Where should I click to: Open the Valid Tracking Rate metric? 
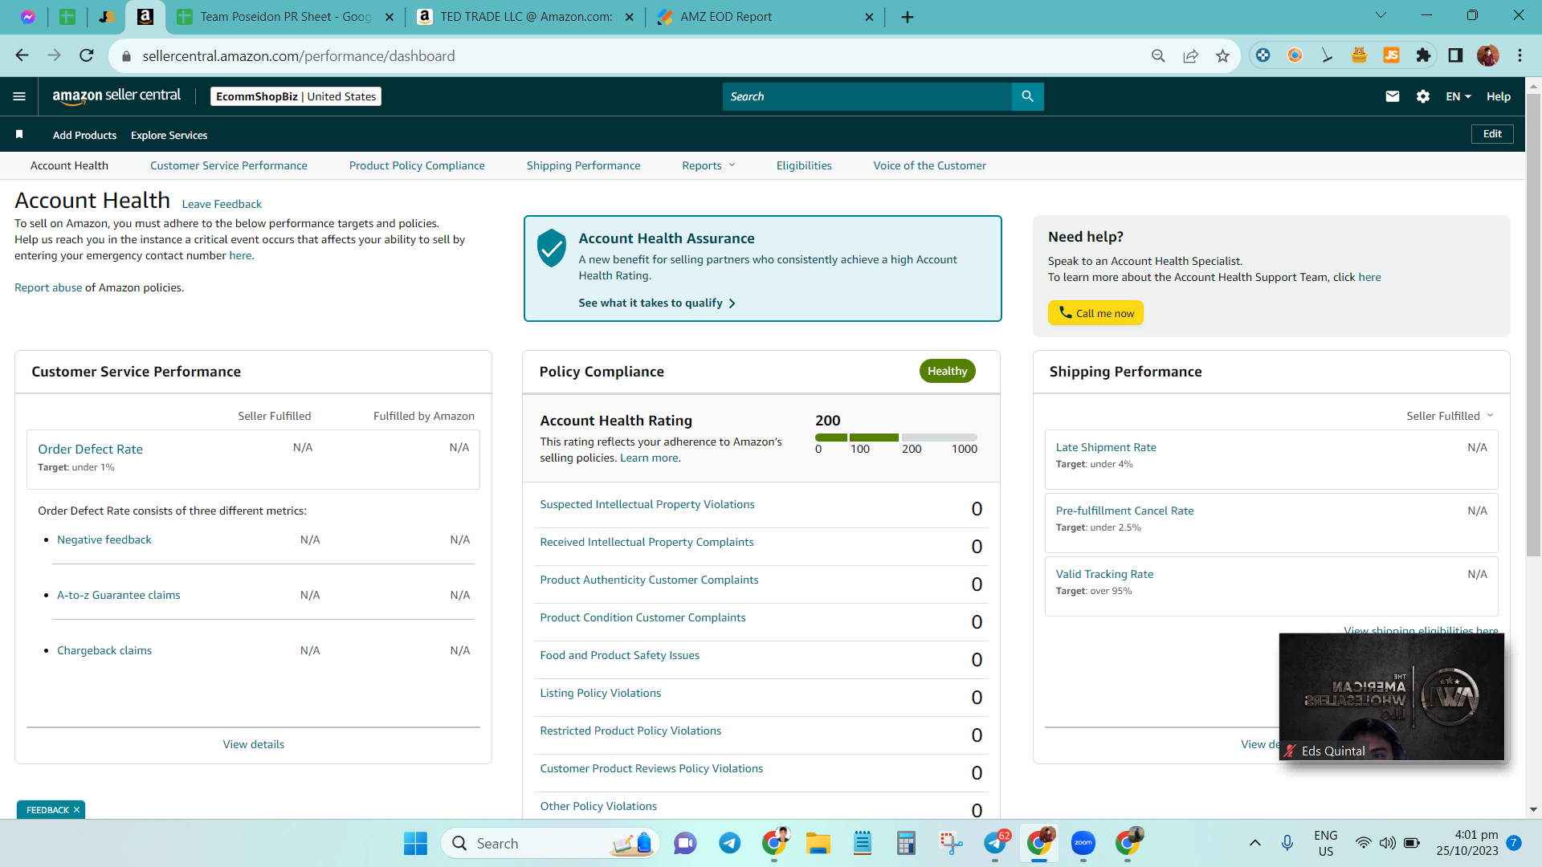click(x=1104, y=574)
